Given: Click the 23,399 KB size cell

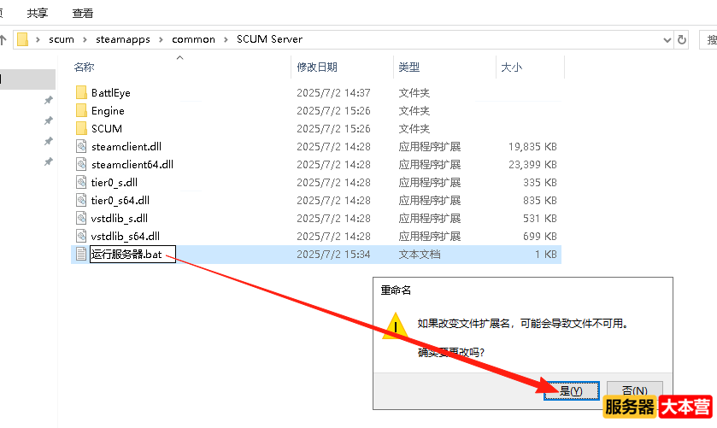Looking at the screenshot, I should (x=532, y=164).
